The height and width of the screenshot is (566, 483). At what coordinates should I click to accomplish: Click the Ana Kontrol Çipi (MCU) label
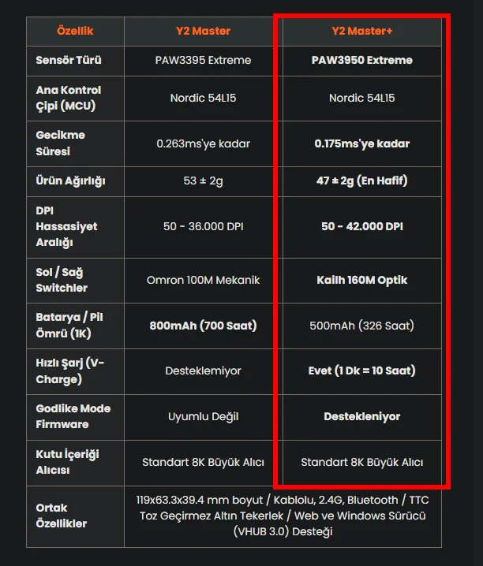(x=69, y=98)
